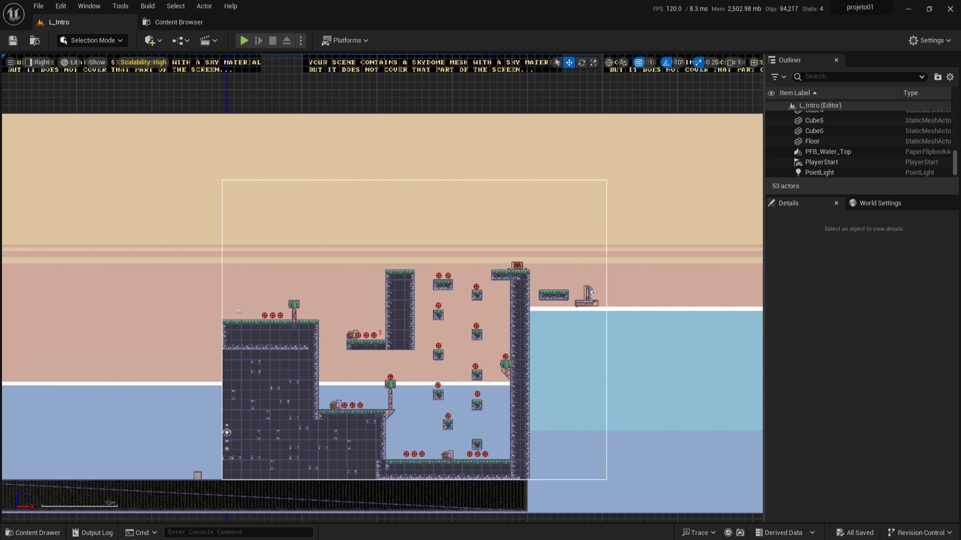Click the scale gizmo tool in viewport
This screenshot has height=540, width=961.
click(593, 62)
